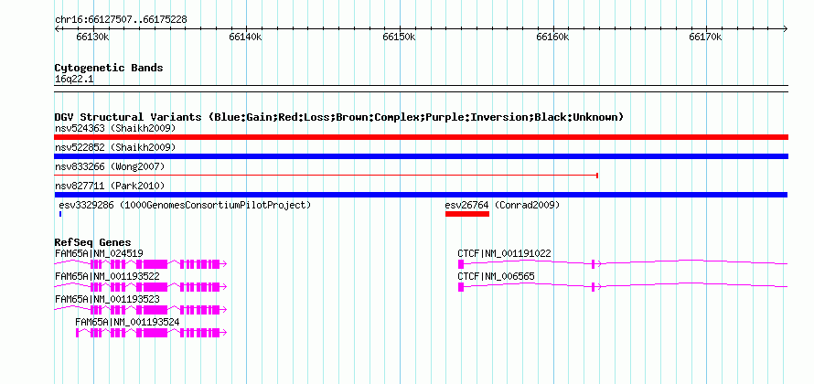Click the 66170k ruler tick label
This screenshot has height=384, width=814.
click(705, 37)
